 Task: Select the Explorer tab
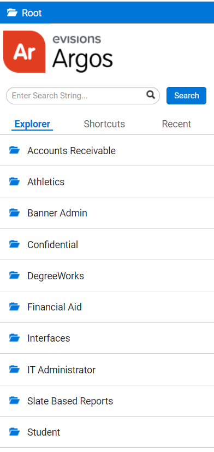pyautogui.click(x=32, y=124)
